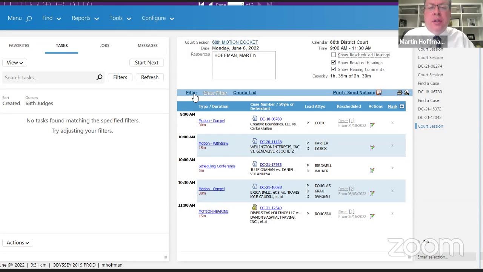The width and height of the screenshot is (483, 272).
Task: Click the lock icon for case DC-21-12549
Action: (x=255, y=207)
